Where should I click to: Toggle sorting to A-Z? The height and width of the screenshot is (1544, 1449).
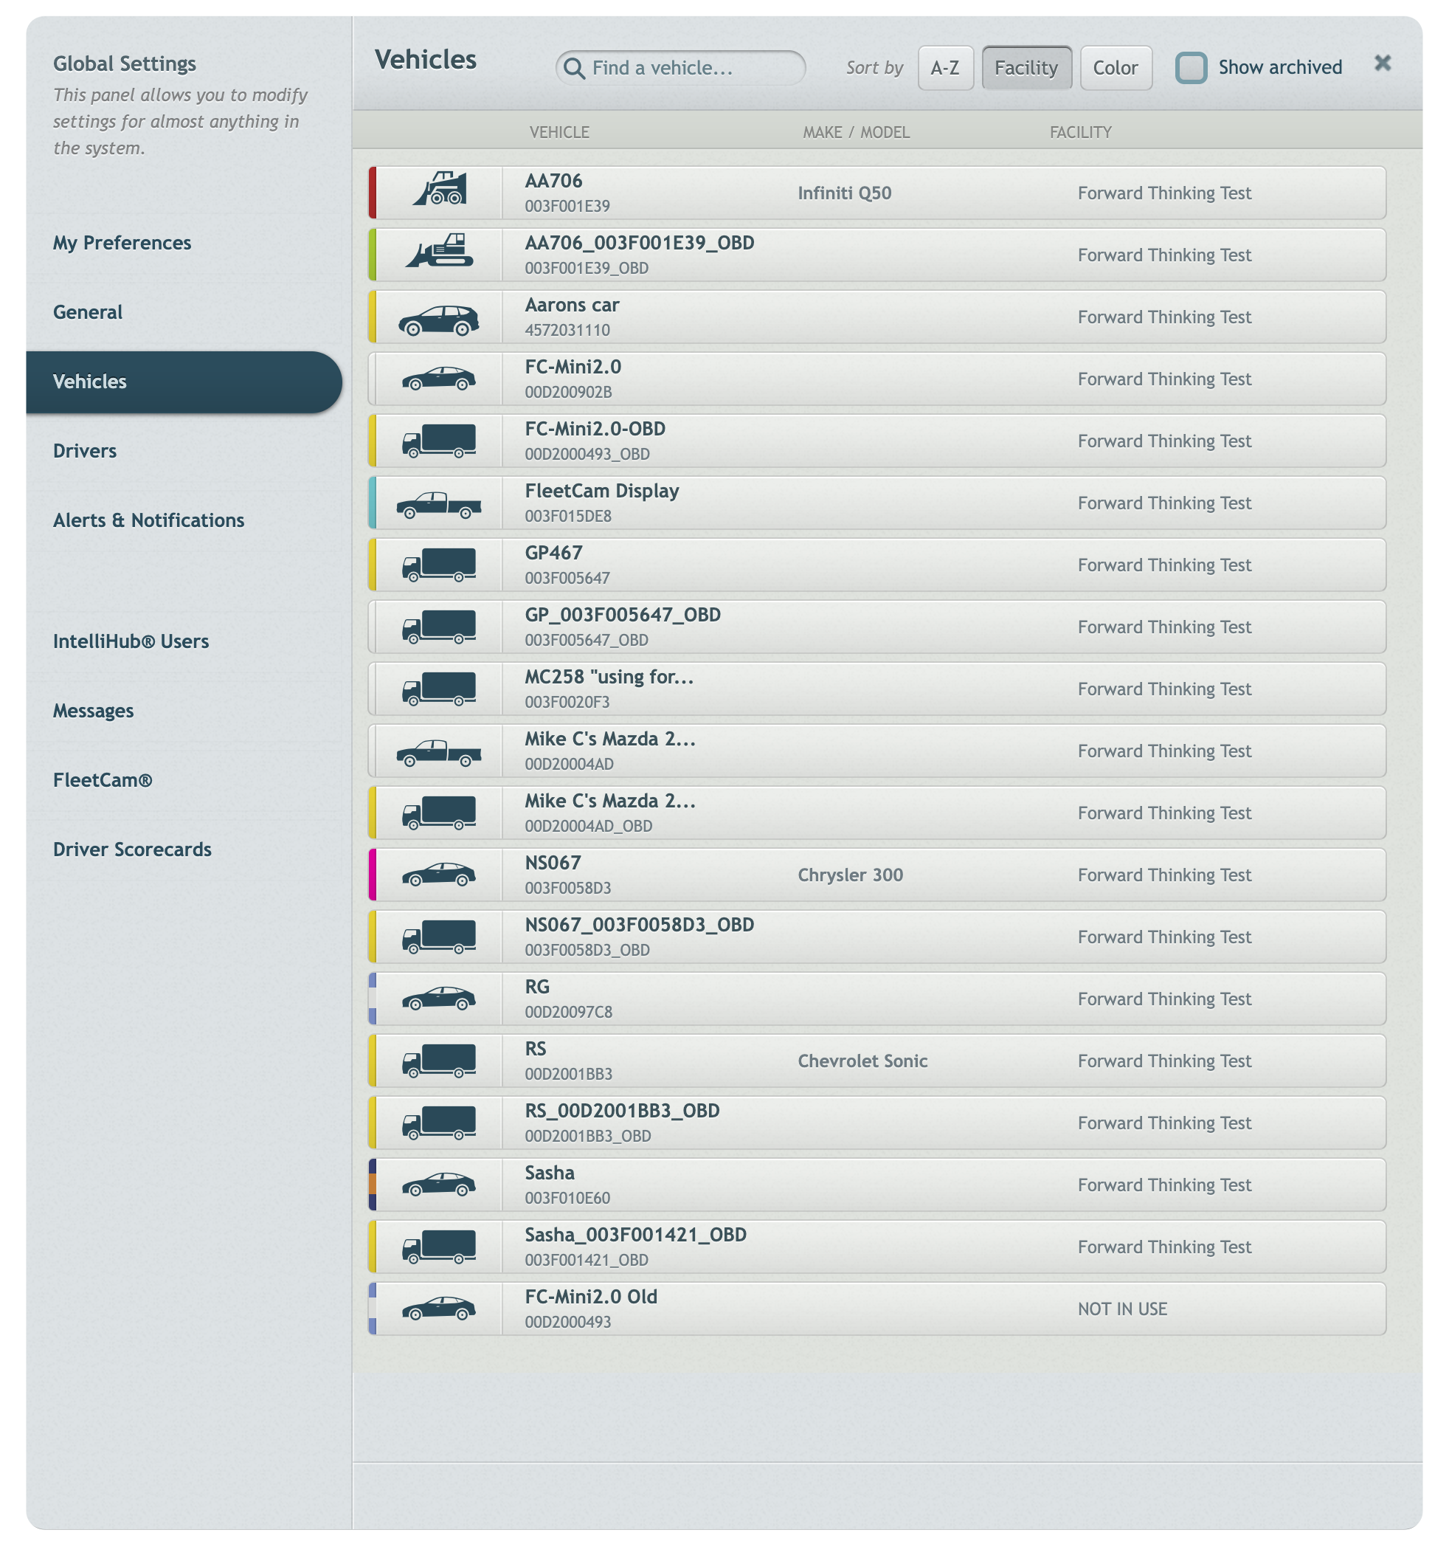coord(946,68)
